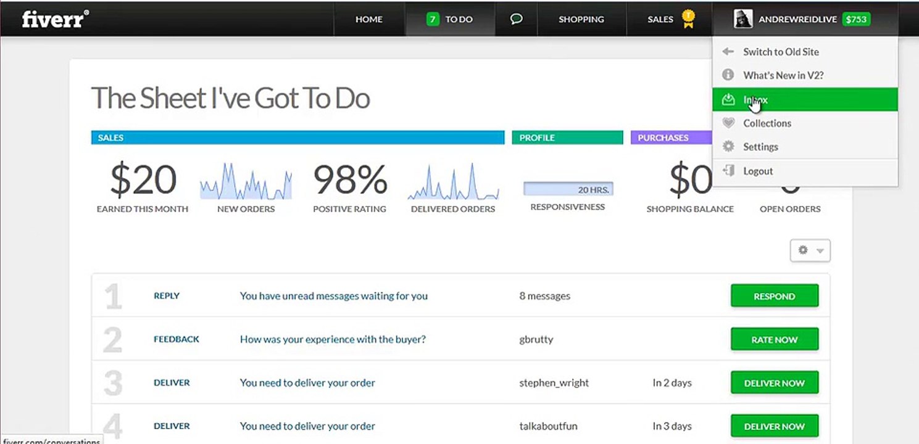The width and height of the screenshot is (919, 444).
Task: Click the blue Sales section header bar
Action: pyautogui.click(x=297, y=138)
